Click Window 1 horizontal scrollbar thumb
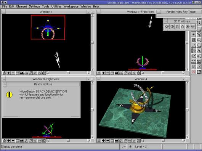This screenshot has height=151, width=202. 68,73
